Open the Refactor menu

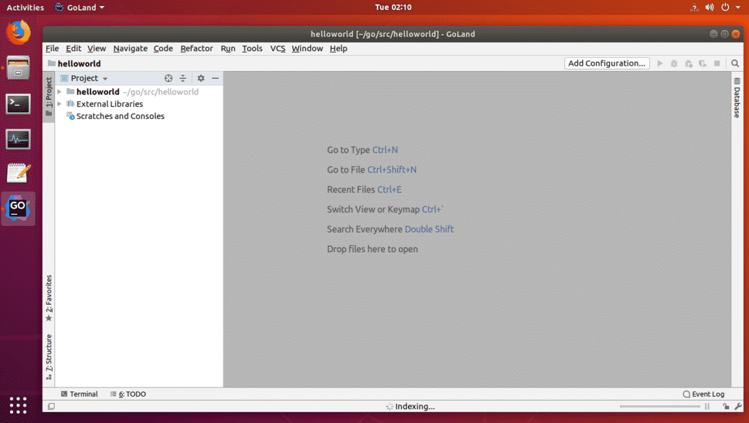[x=196, y=49]
